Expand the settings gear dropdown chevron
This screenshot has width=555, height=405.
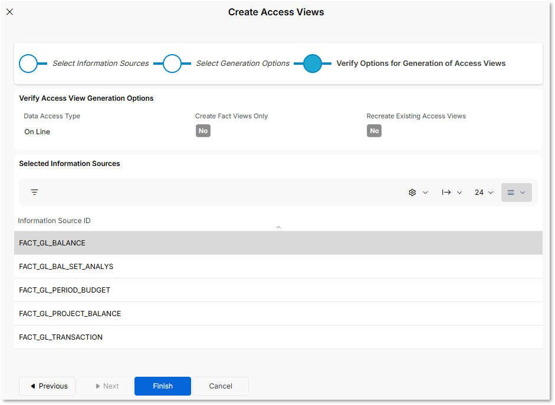(425, 192)
